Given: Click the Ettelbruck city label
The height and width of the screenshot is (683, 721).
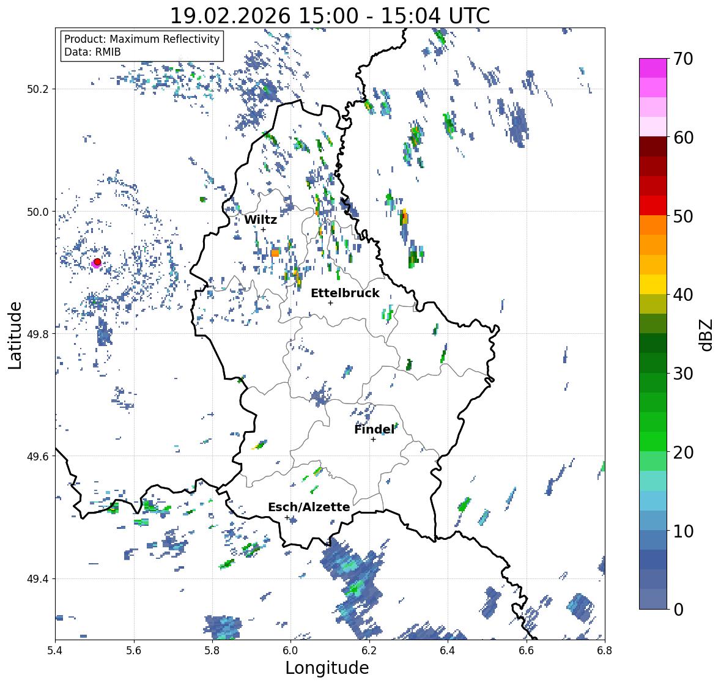Looking at the screenshot, I should 345,294.
